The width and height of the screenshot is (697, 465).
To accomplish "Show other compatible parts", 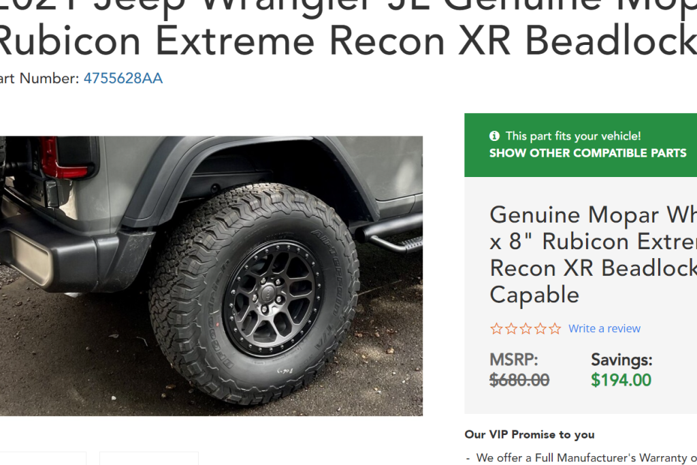I will pos(587,153).
